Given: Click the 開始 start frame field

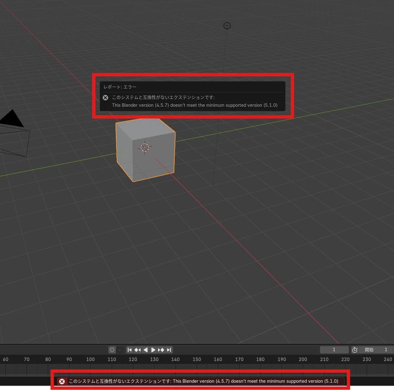Looking at the screenshot, I should click(376, 350).
